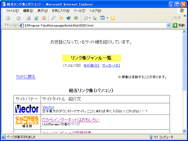Follow the TOPに戻る link

pos(26,77)
